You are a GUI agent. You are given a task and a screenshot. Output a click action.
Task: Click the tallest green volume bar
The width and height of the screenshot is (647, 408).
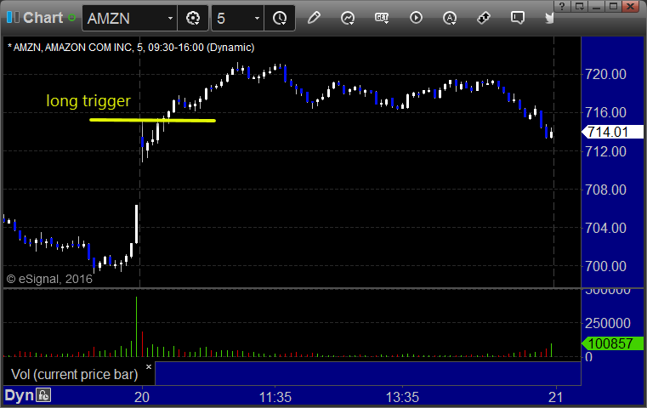click(137, 326)
